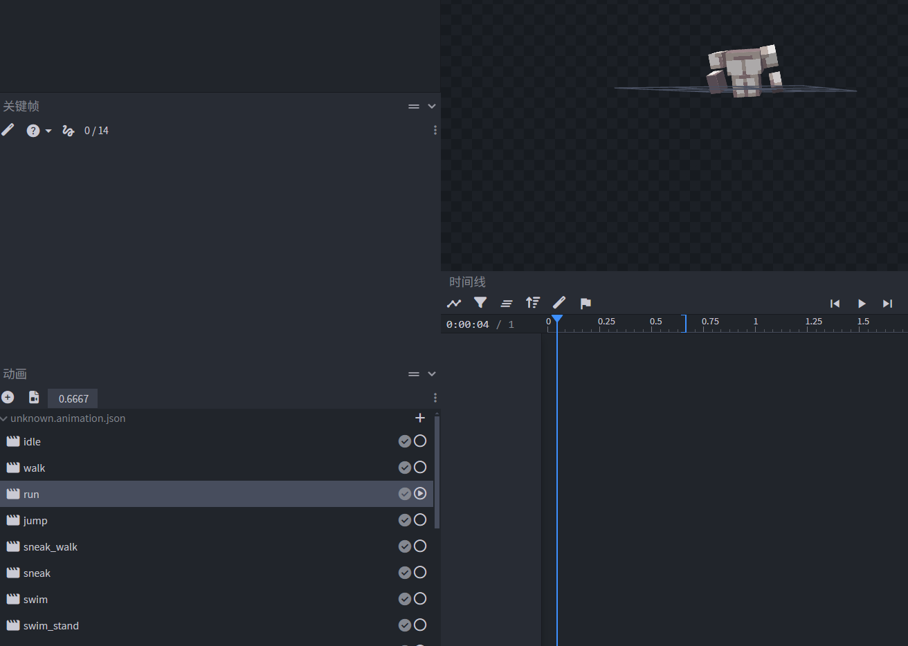The height and width of the screenshot is (646, 908).
Task: Collapse the 动画 panel with its chevron
Action: tap(432, 373)
